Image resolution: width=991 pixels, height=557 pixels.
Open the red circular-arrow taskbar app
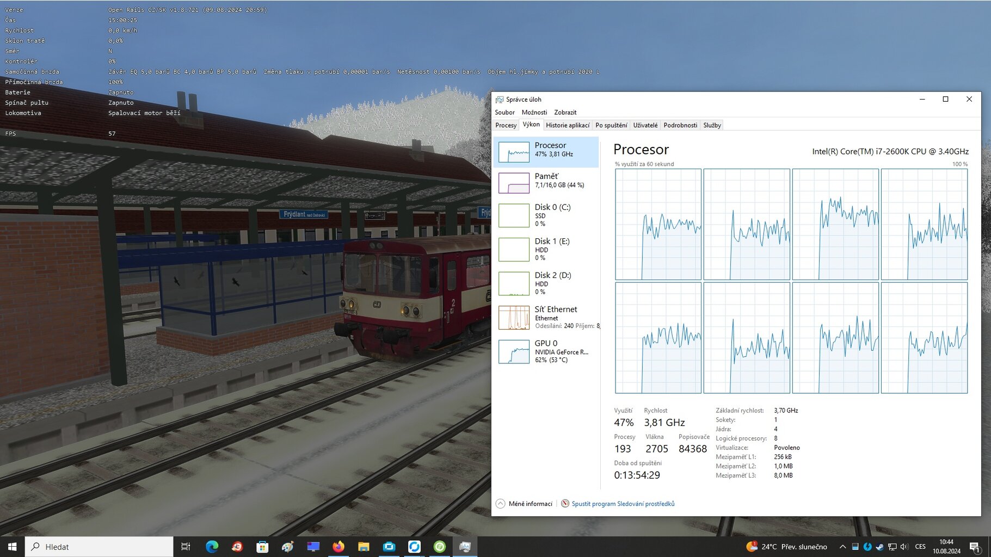tap(237, 547)
